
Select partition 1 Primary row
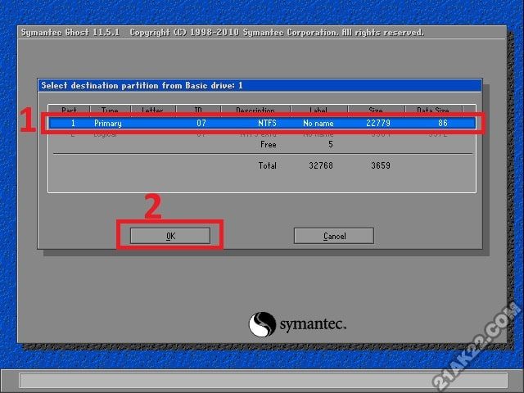pos(262,123)
